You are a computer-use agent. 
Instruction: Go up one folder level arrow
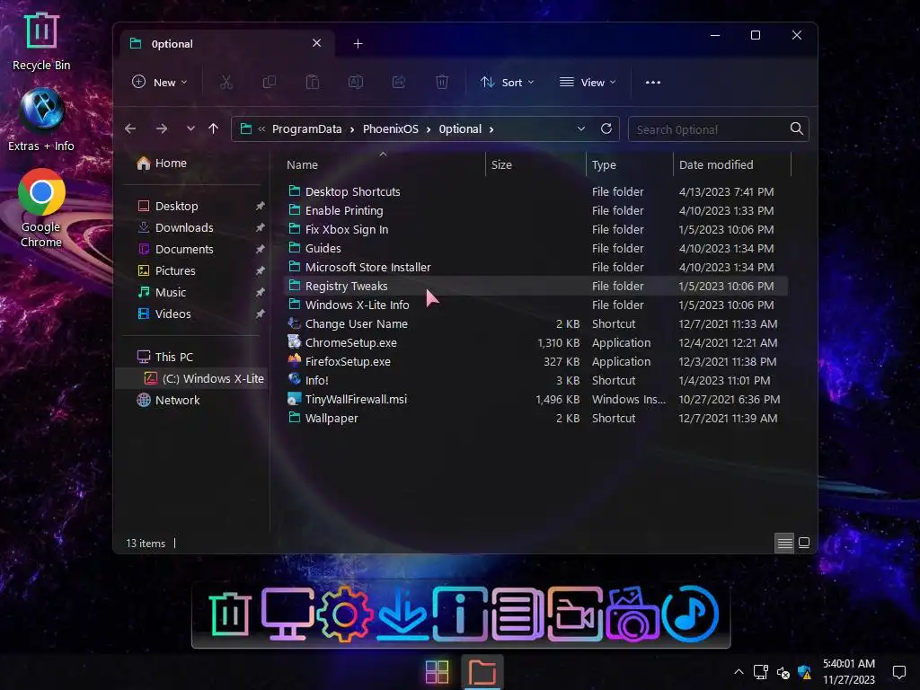tap(214, 128)
